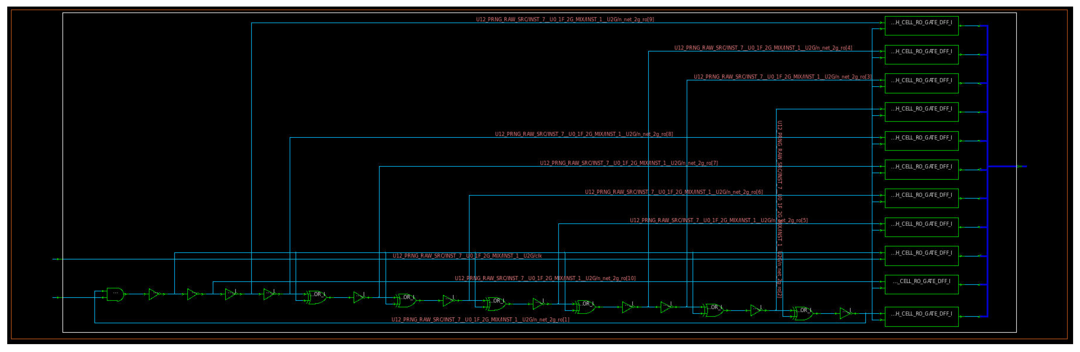1080x352 pixels.
Task: Select the DFF cell fed by vertical ro[2]
Action: 922,112
